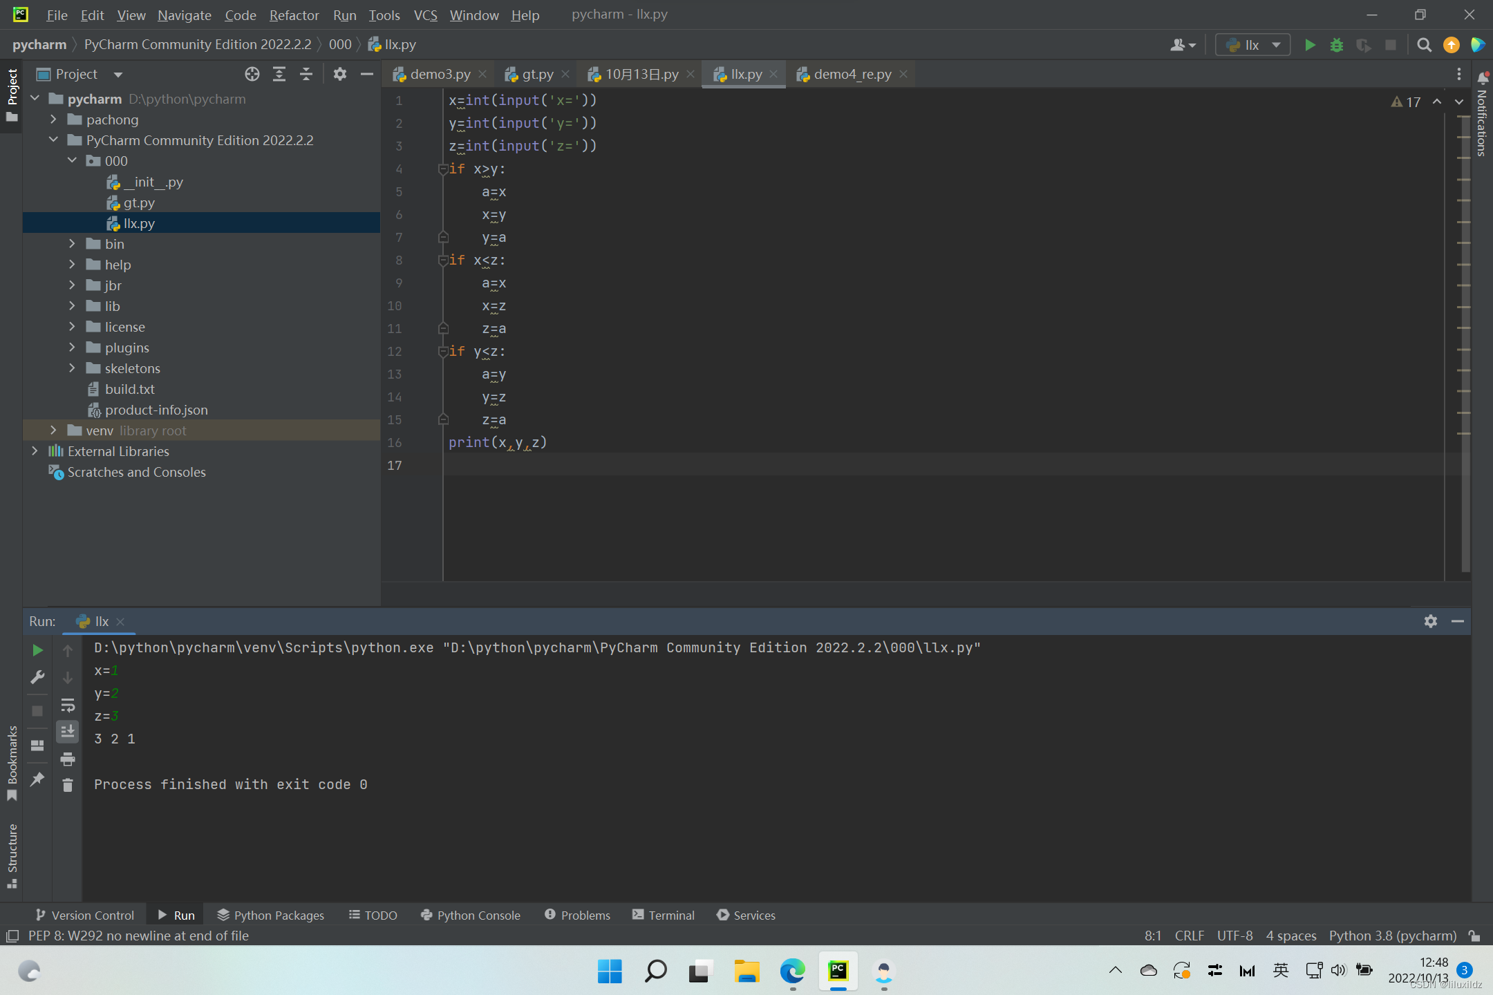This screenshot has width=1493, height=995.
Task: Open the Terminal tool window
Action: click(x=664, y=915)
